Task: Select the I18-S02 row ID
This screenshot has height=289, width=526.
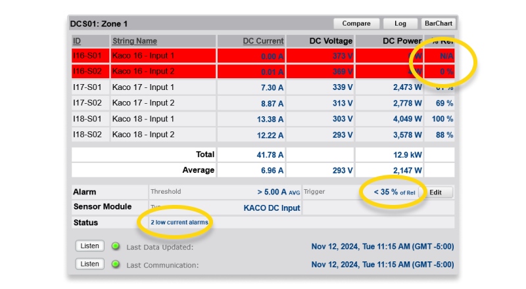Action: click(86, 135)
